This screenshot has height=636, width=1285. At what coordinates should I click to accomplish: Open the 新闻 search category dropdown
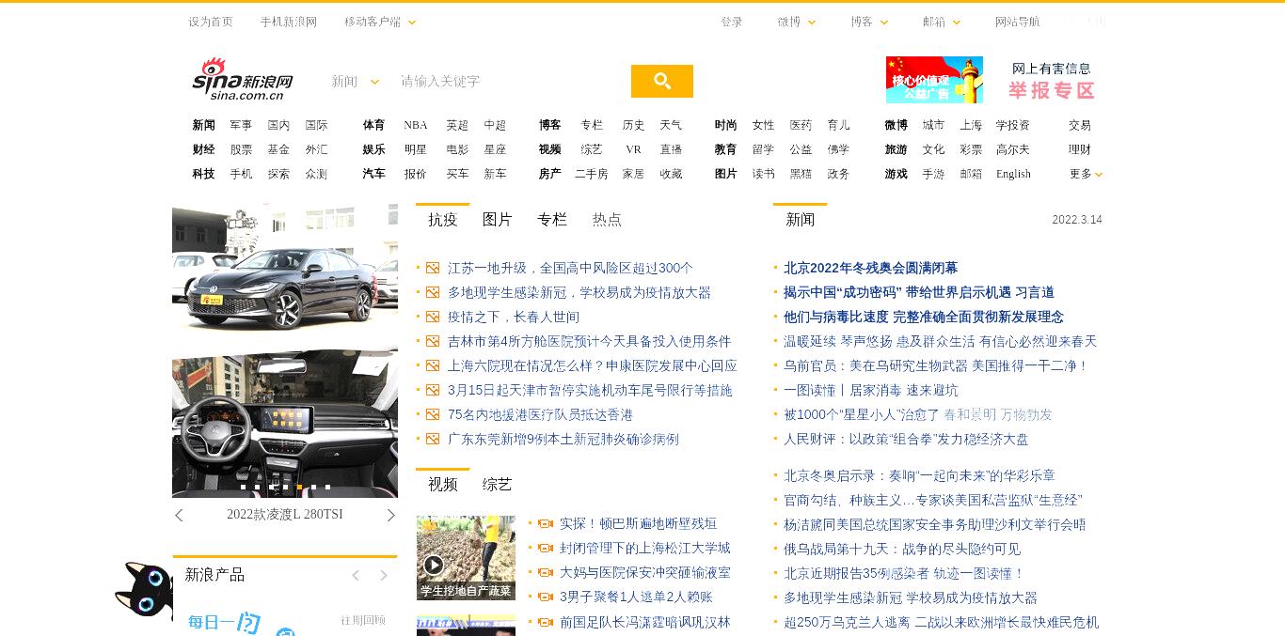click(355, 82)
